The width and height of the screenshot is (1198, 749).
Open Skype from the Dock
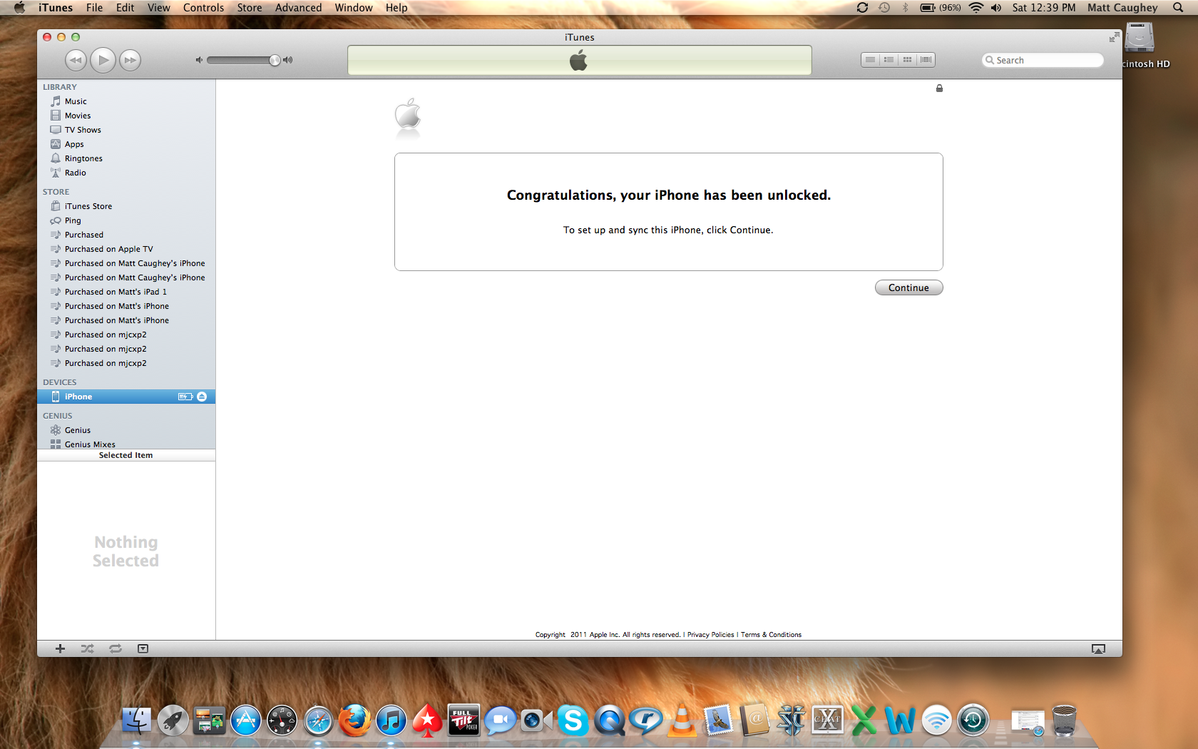coord(573,720)
